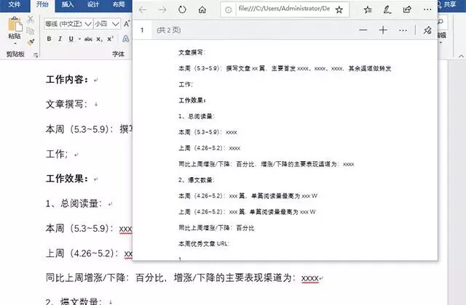Open the Paste options dropdown arrow
Viewport: 466px width, 305px height.
15,44
